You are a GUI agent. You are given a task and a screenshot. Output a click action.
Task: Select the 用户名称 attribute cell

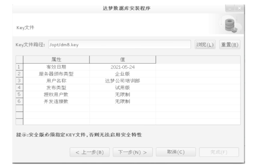56,81
